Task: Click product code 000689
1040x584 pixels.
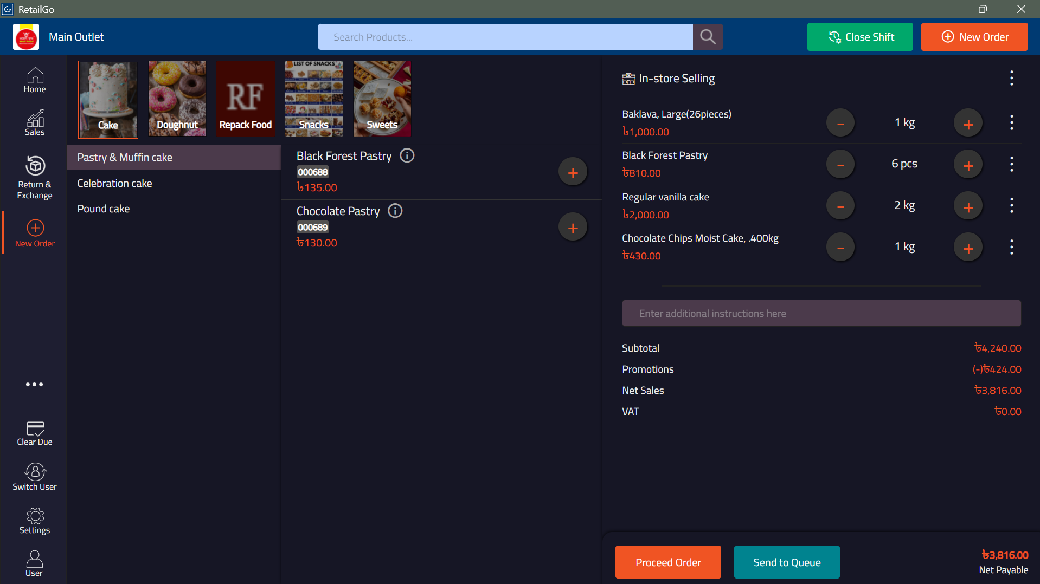Action: point(313,228)
